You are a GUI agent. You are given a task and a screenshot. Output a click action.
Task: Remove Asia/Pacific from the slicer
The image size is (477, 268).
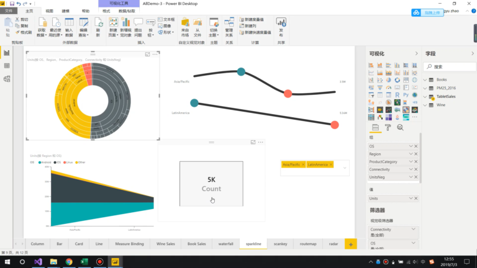pos(303,164)
